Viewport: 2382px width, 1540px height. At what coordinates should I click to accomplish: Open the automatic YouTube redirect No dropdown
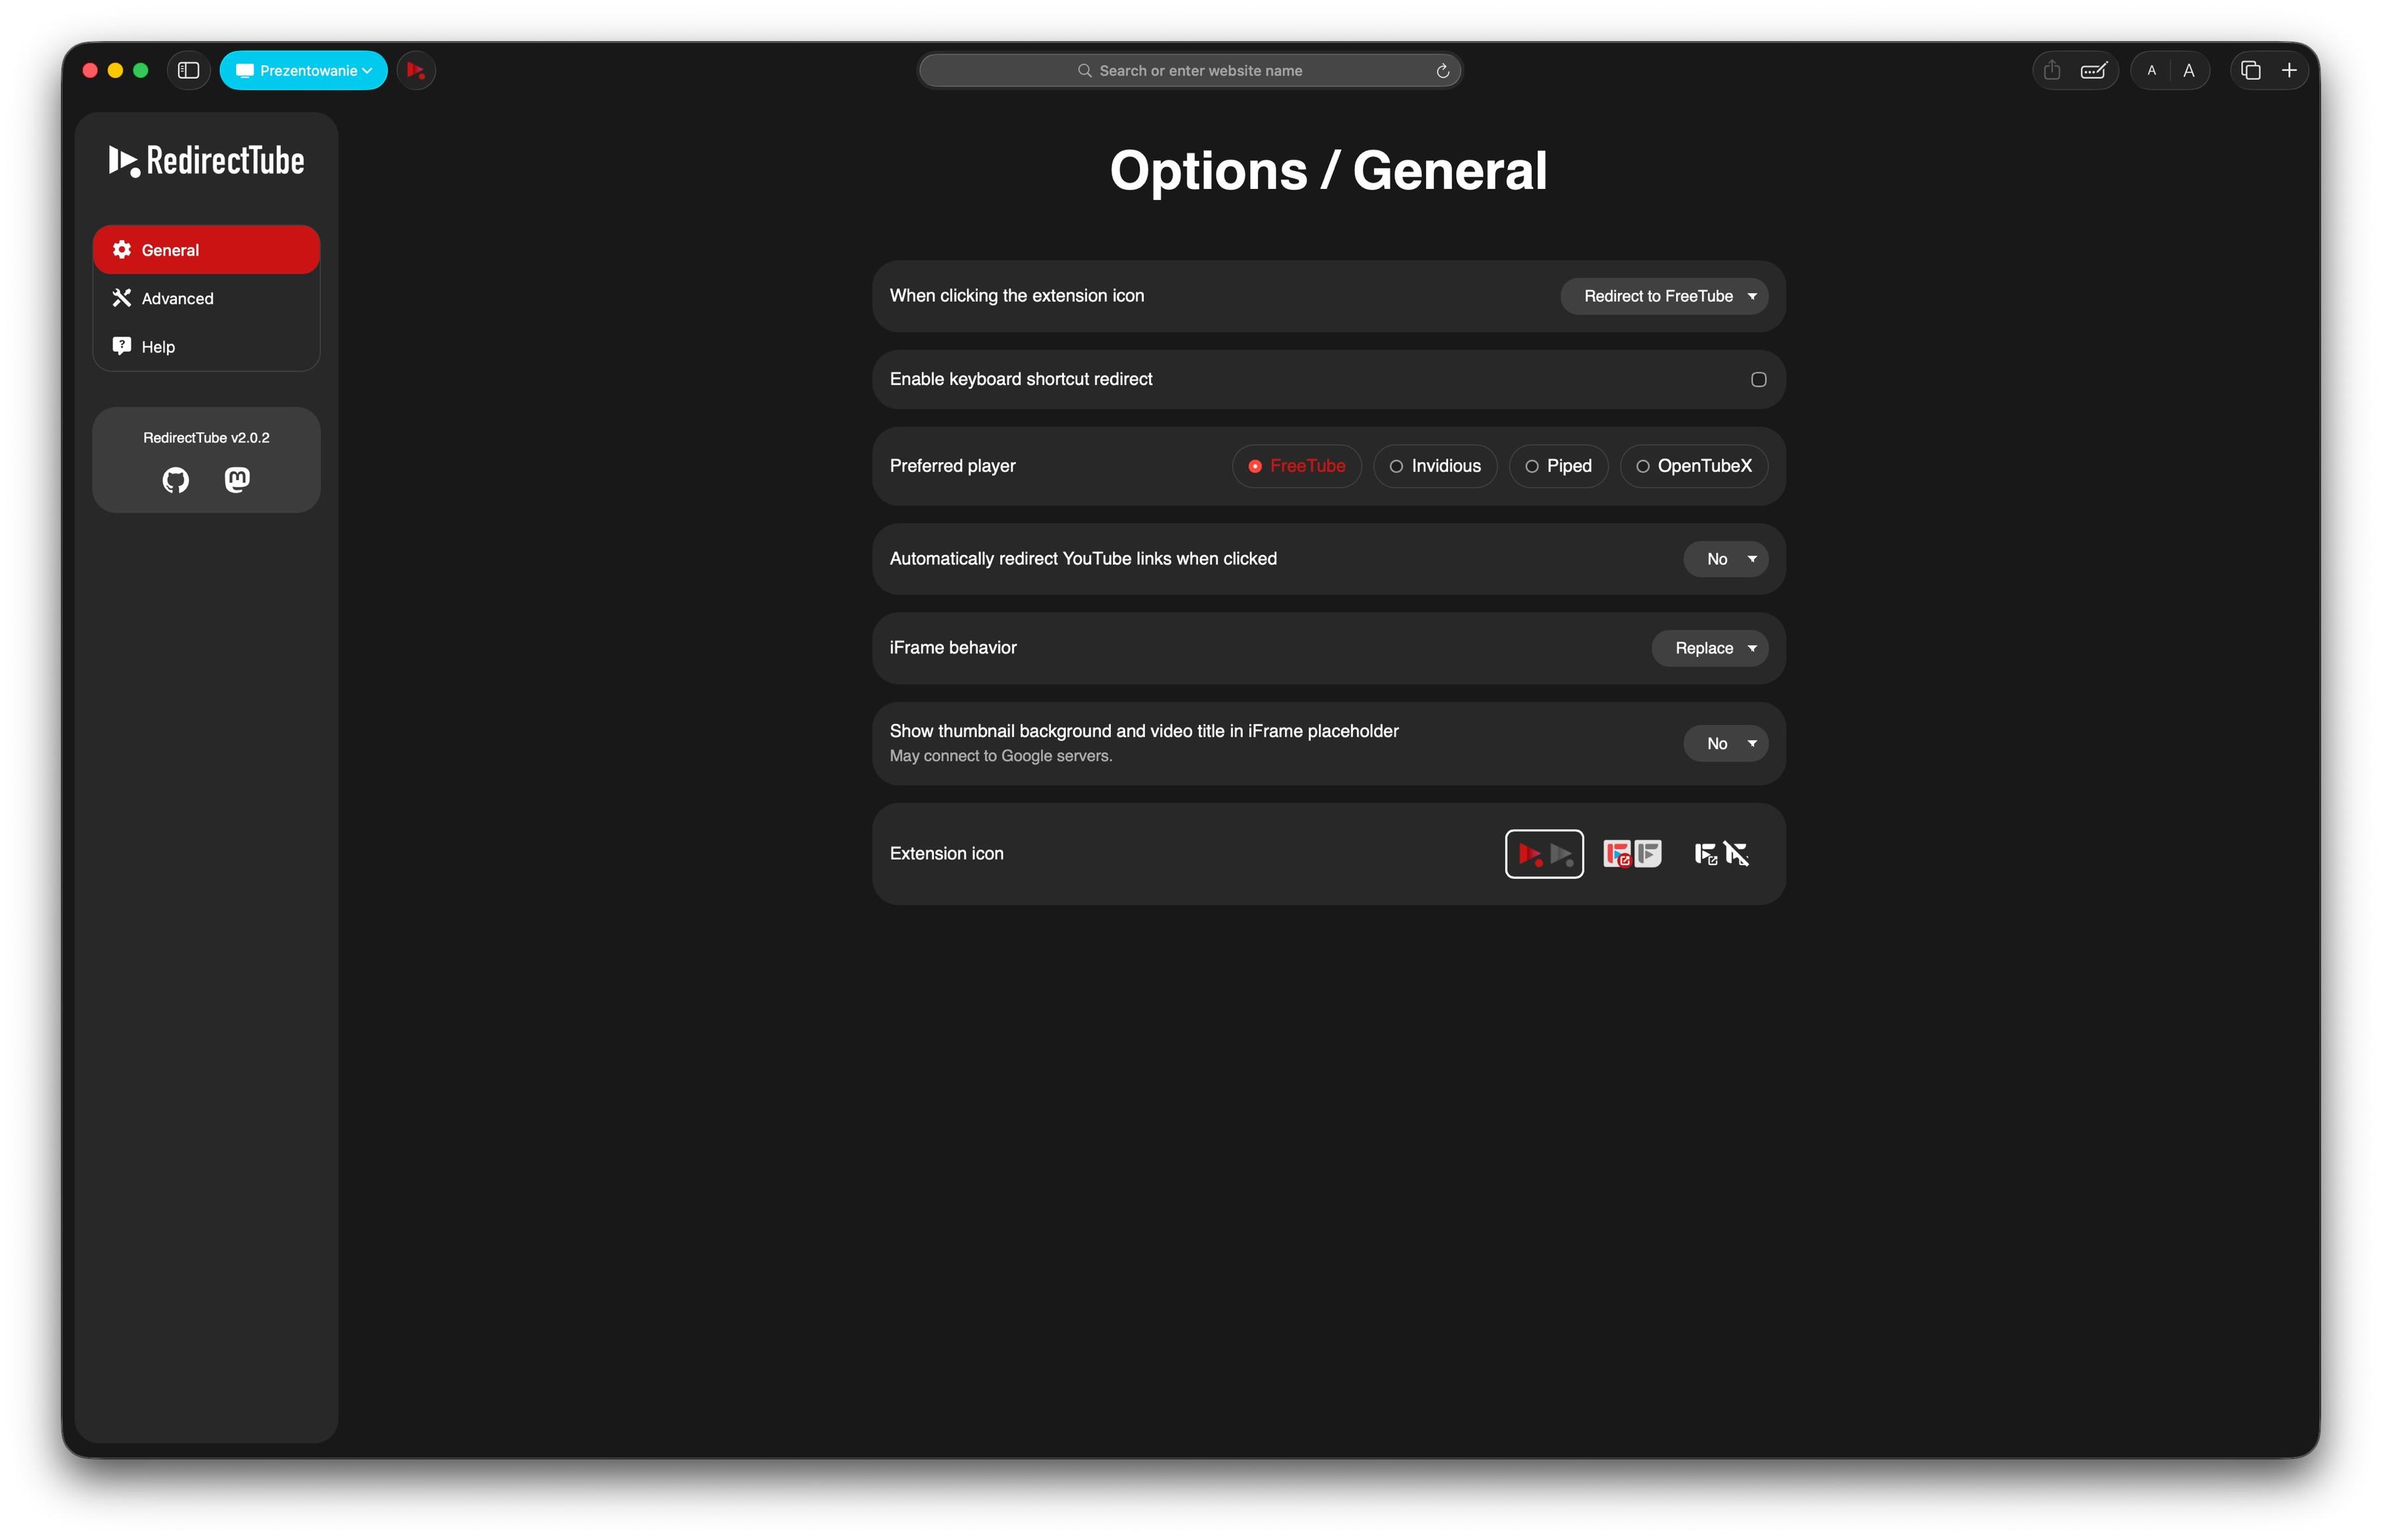(1725, 559)
